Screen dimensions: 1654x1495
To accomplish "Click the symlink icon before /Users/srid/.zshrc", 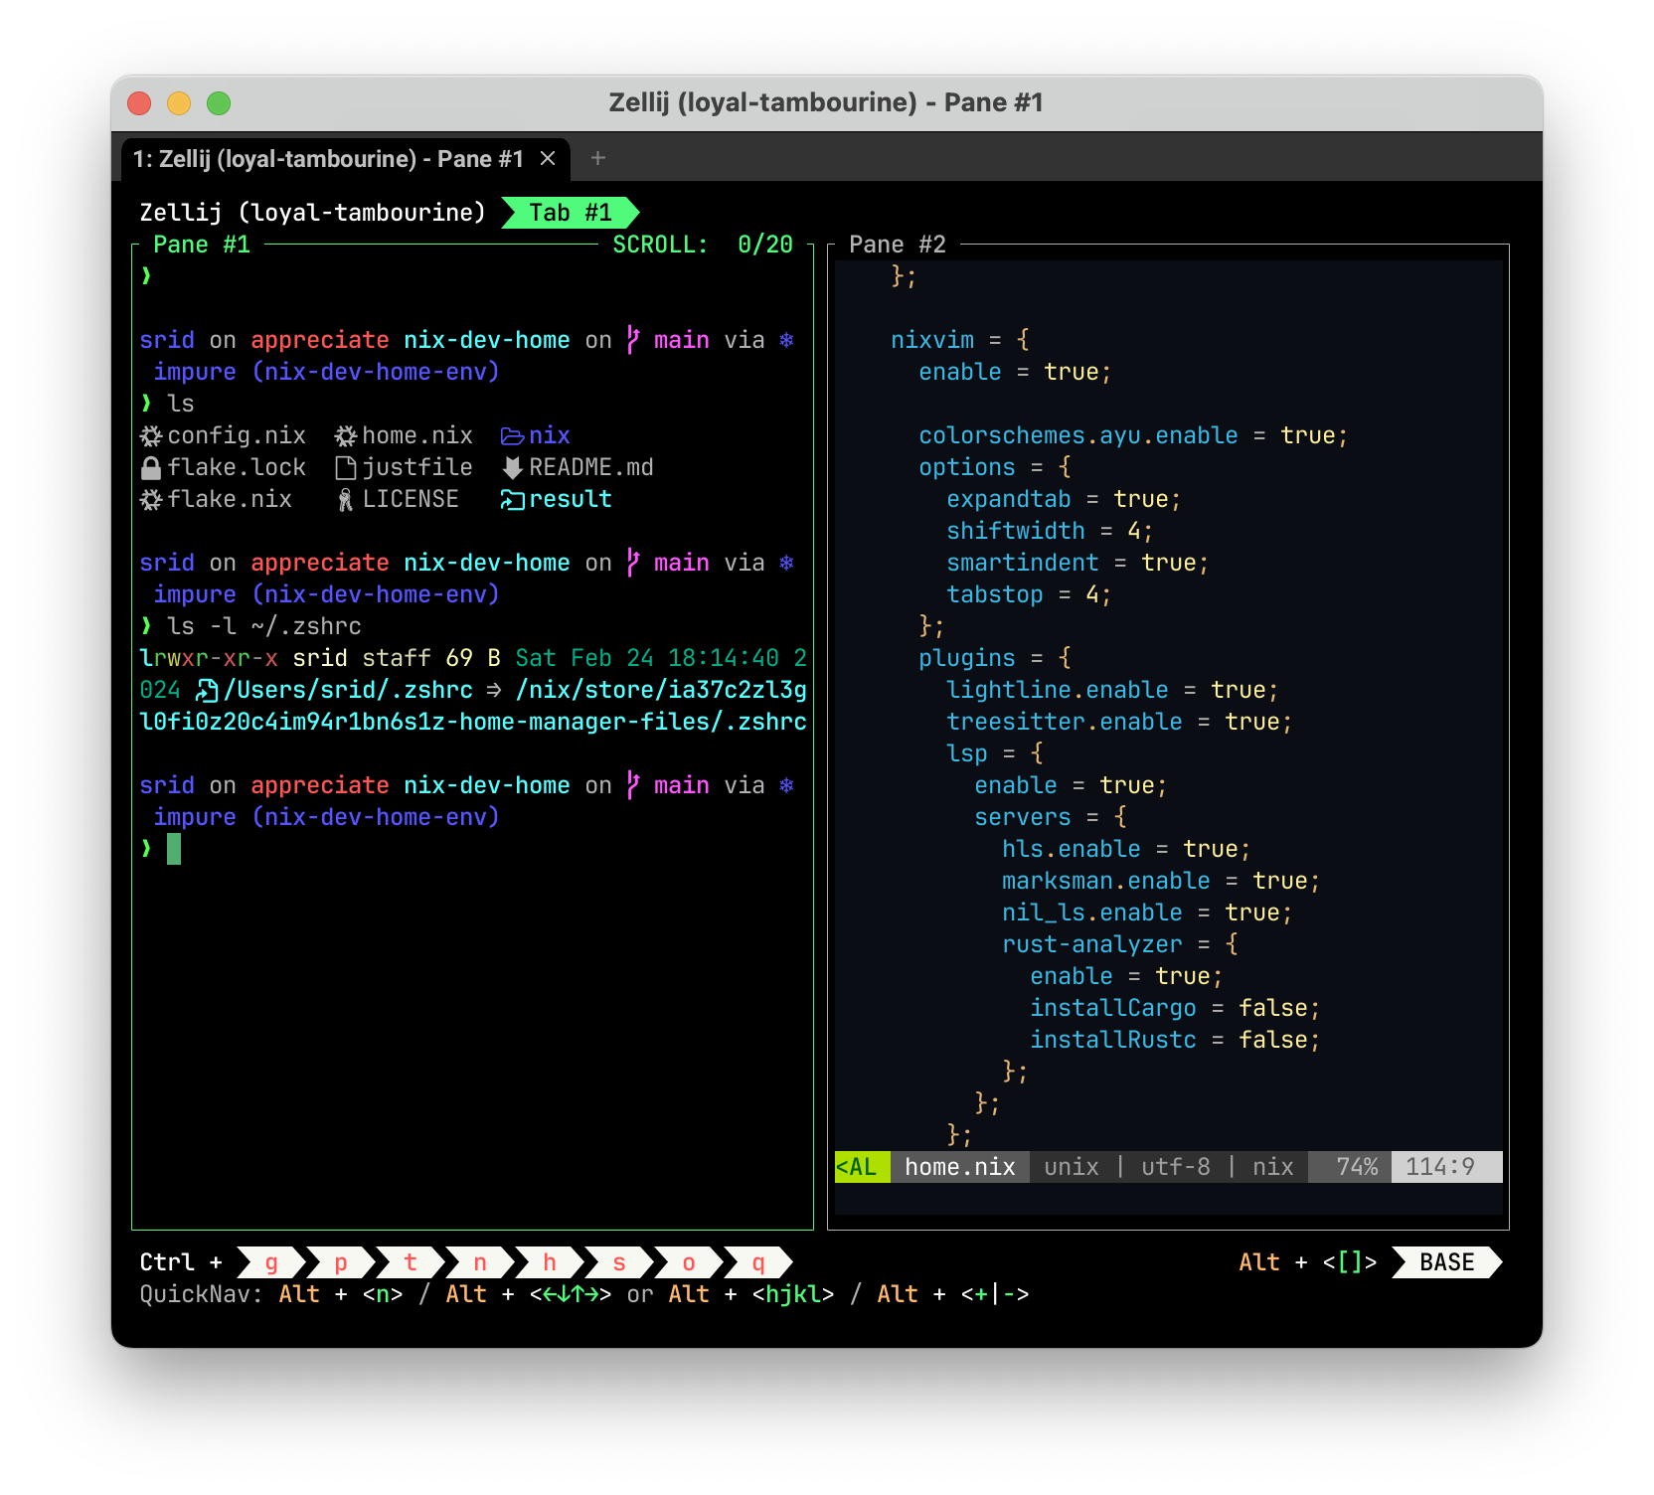I will point(206,689).
